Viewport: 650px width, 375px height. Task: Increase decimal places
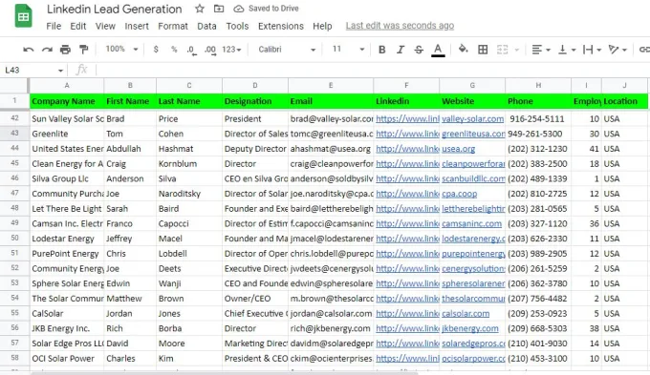point(210,50)
